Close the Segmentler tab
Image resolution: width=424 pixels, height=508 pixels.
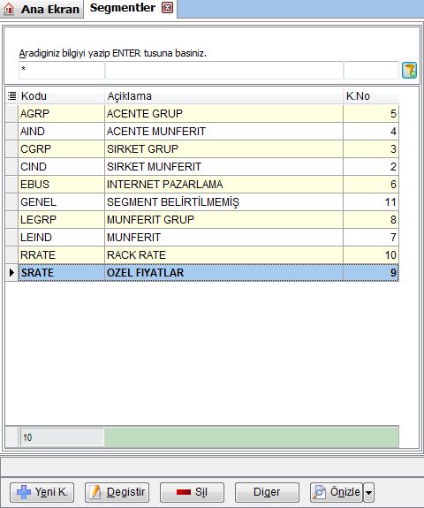pos(167,8)
